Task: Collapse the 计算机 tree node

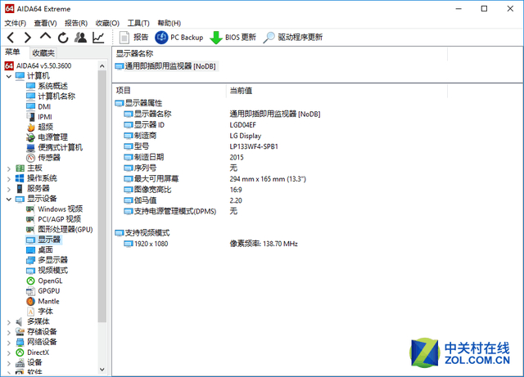Action: pos(9,77)
